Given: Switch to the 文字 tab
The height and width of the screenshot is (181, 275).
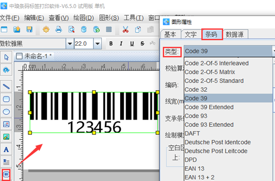Looking at the screenshot, I should coord(191,34).
